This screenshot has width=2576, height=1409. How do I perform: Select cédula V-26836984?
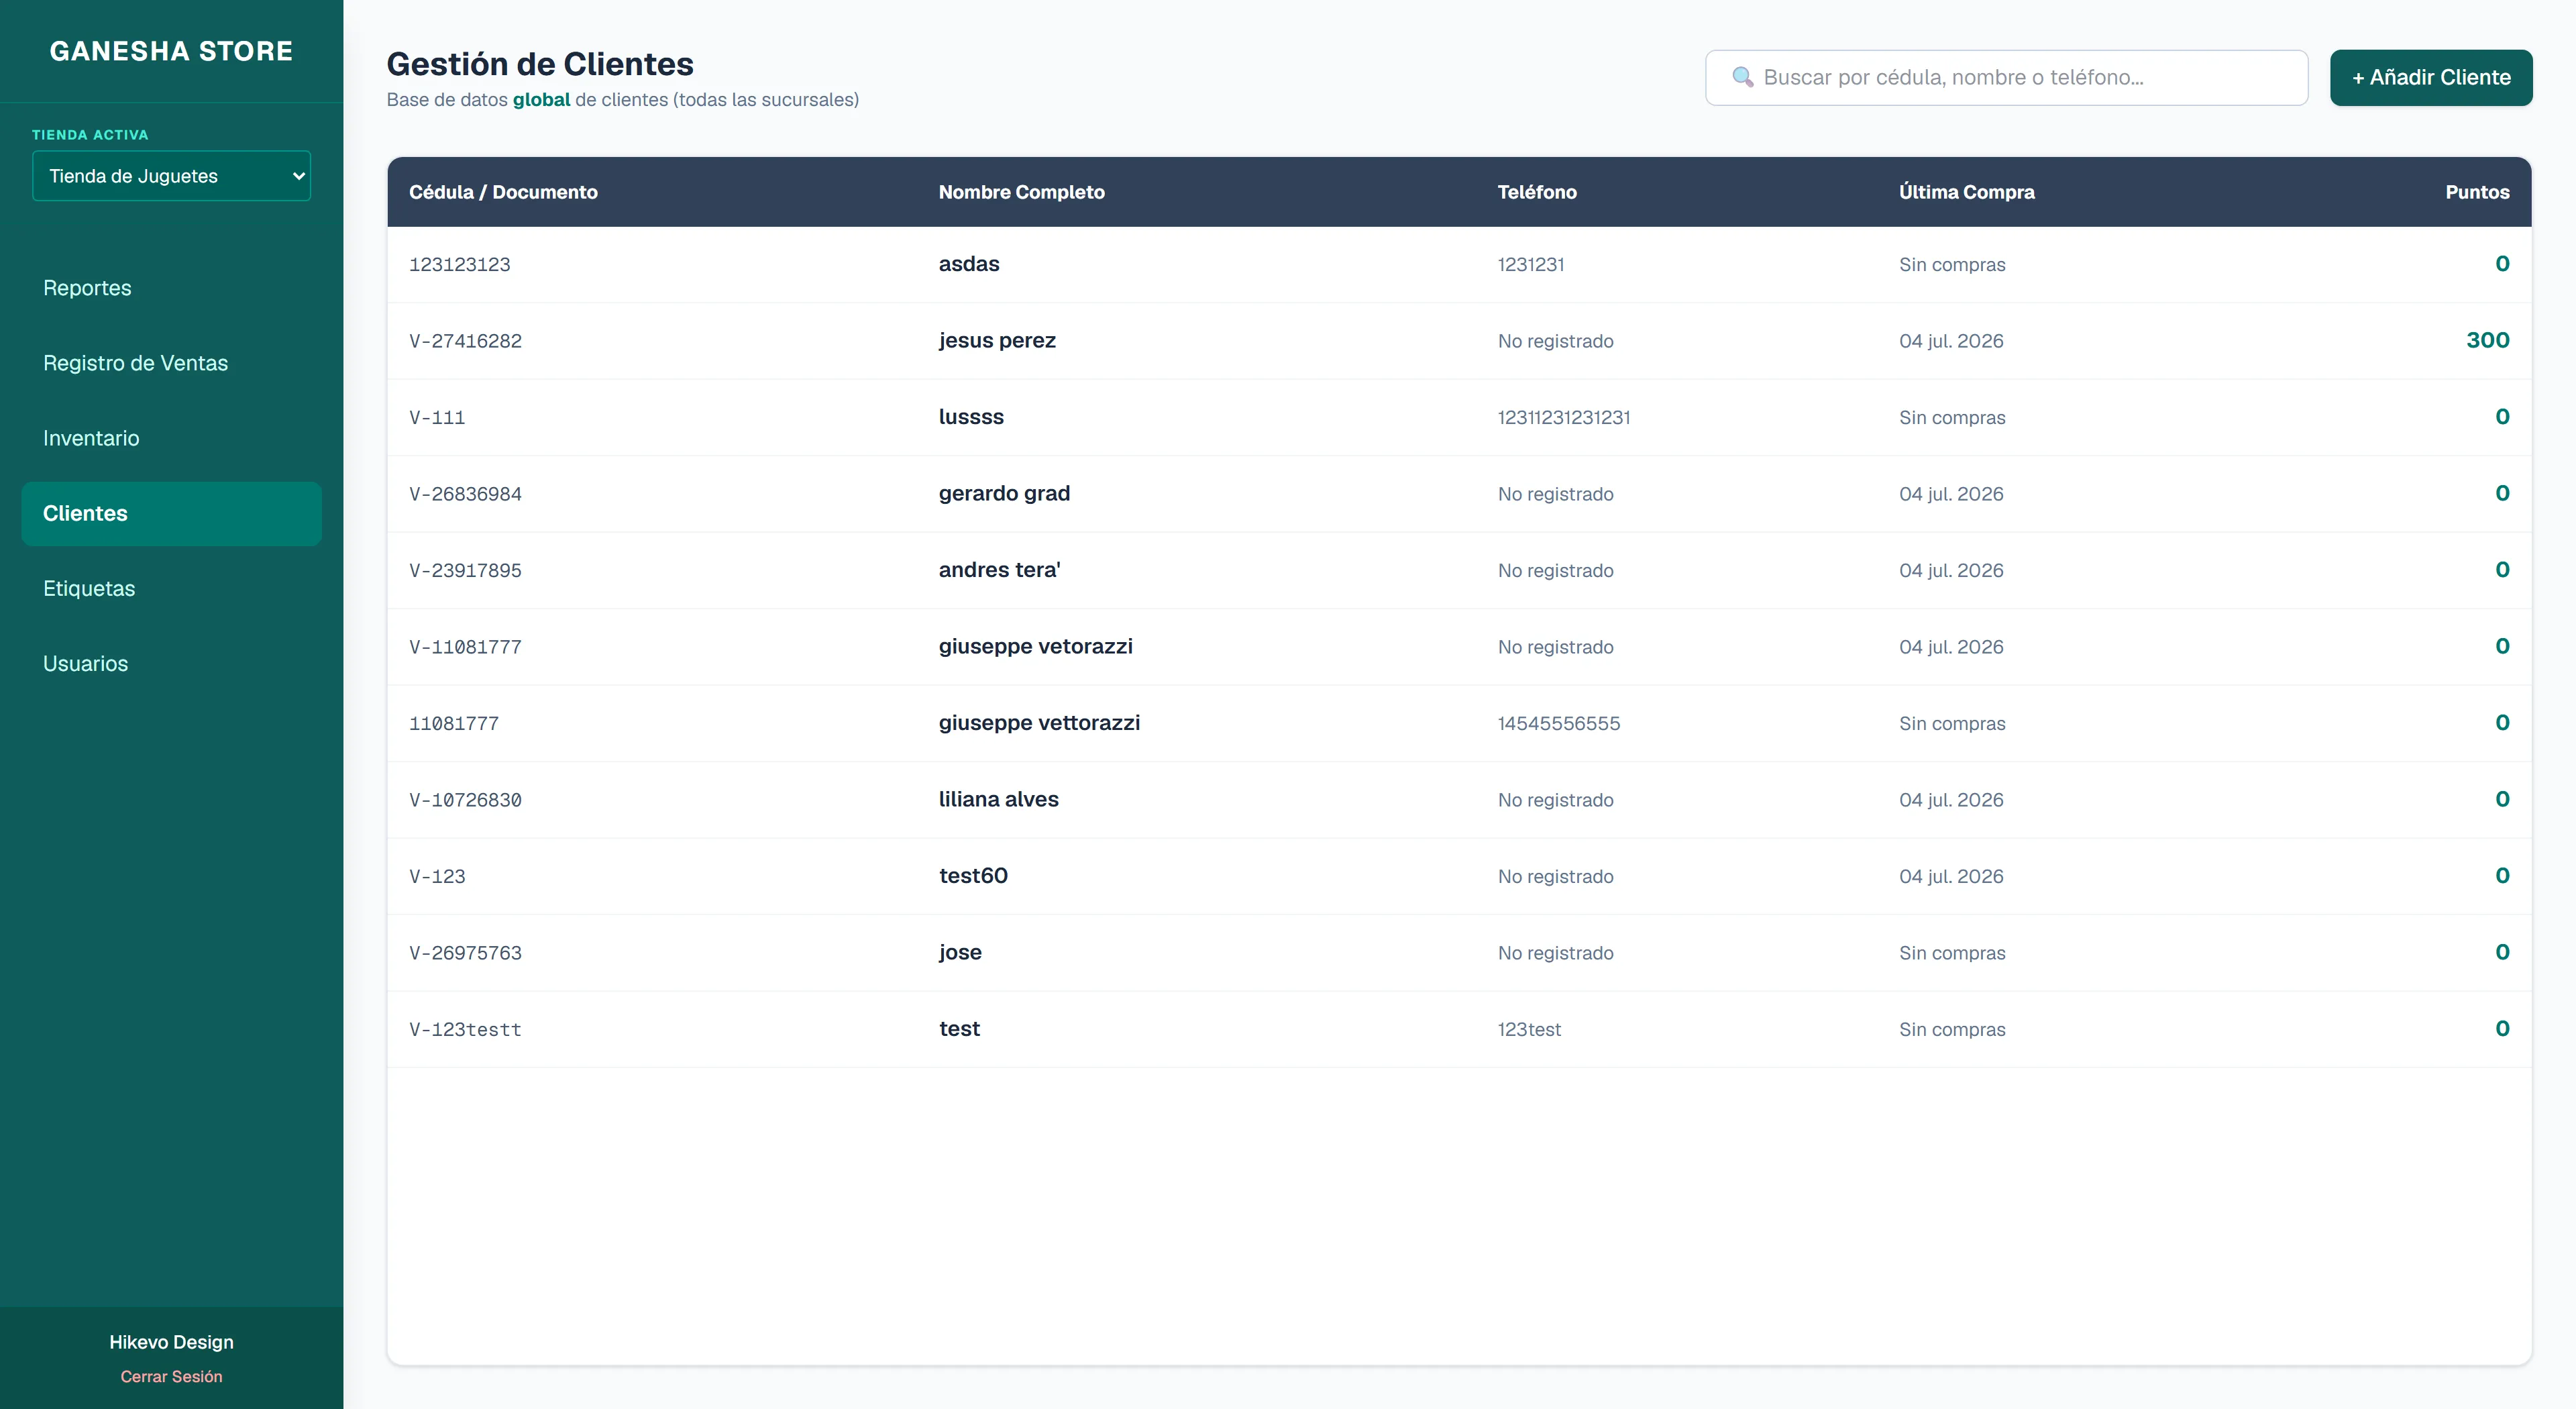pos(465,494)
